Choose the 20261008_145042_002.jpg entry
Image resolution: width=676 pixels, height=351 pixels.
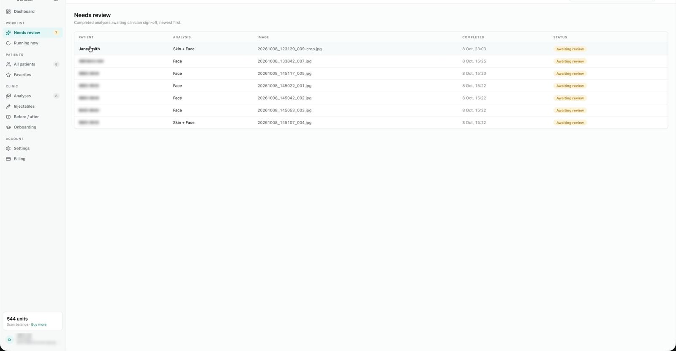tap(284, 98)
